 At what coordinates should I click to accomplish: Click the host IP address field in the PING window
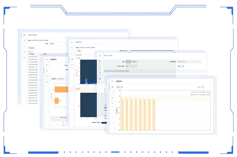coord(189,62)
